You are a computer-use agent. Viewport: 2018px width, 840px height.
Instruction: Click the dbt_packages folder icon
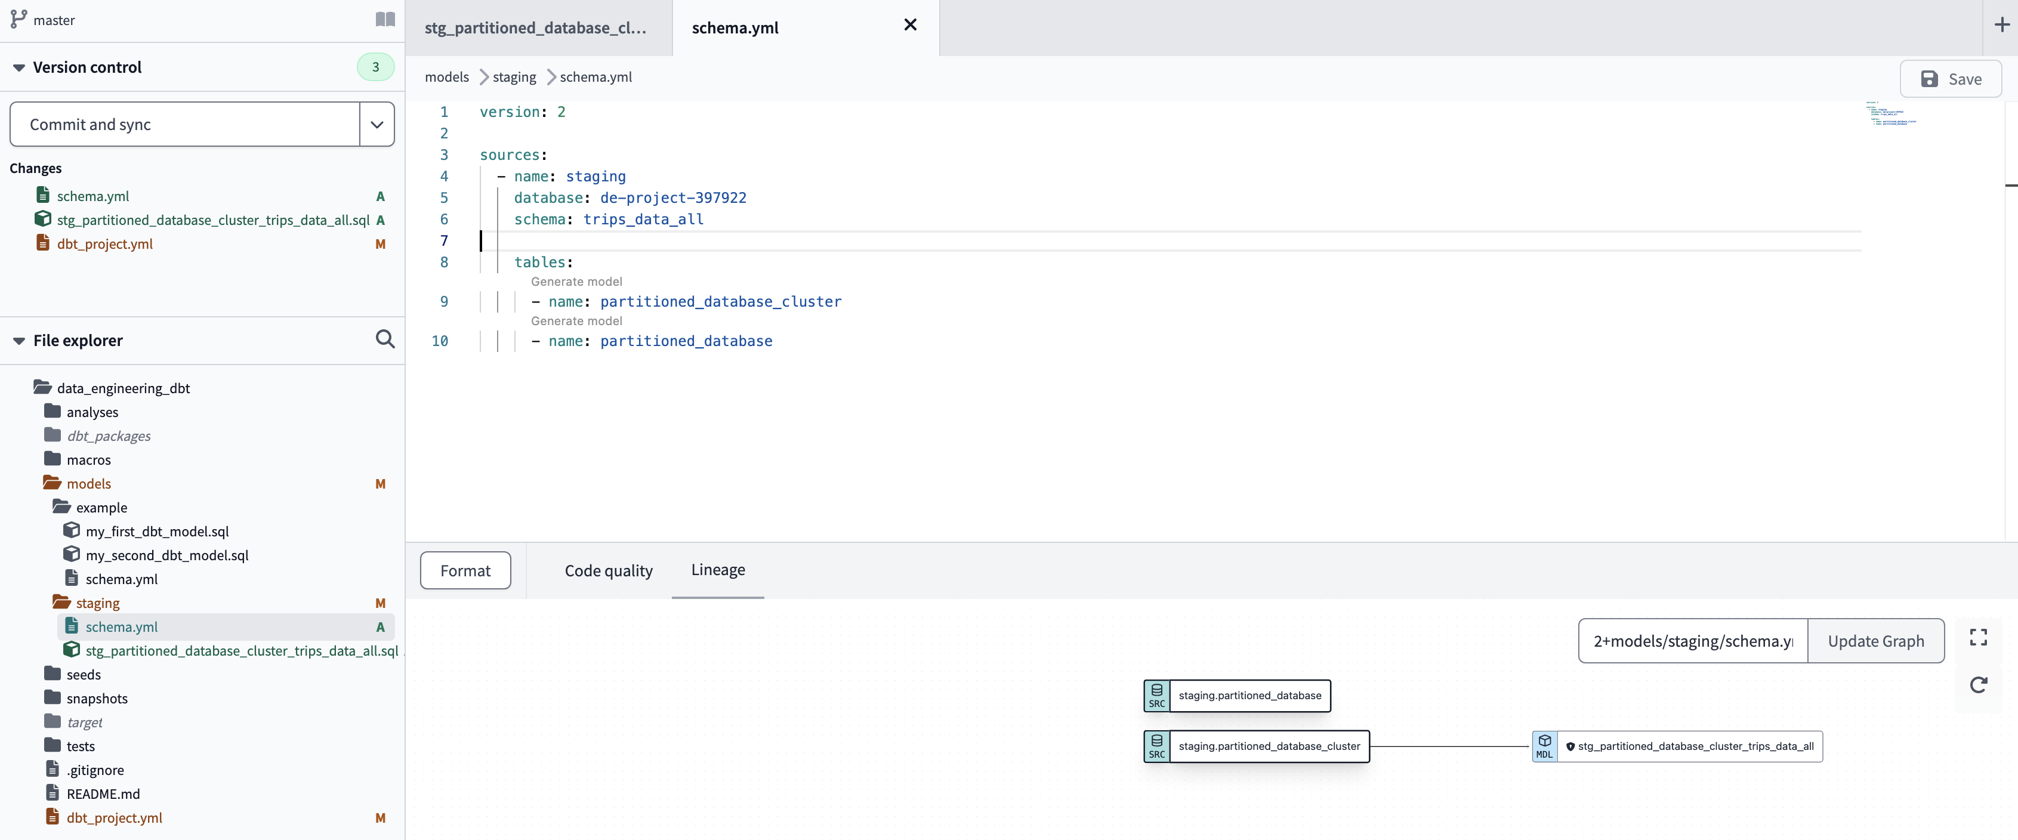tap(53, 435)
